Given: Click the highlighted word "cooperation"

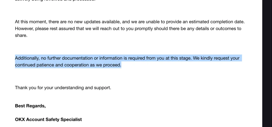Looking at the screenshot, I should pos(76,65).
